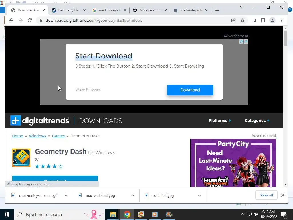
Task: Click the taskbar search box
Action: pyautogui.click(x=60, y=214)
